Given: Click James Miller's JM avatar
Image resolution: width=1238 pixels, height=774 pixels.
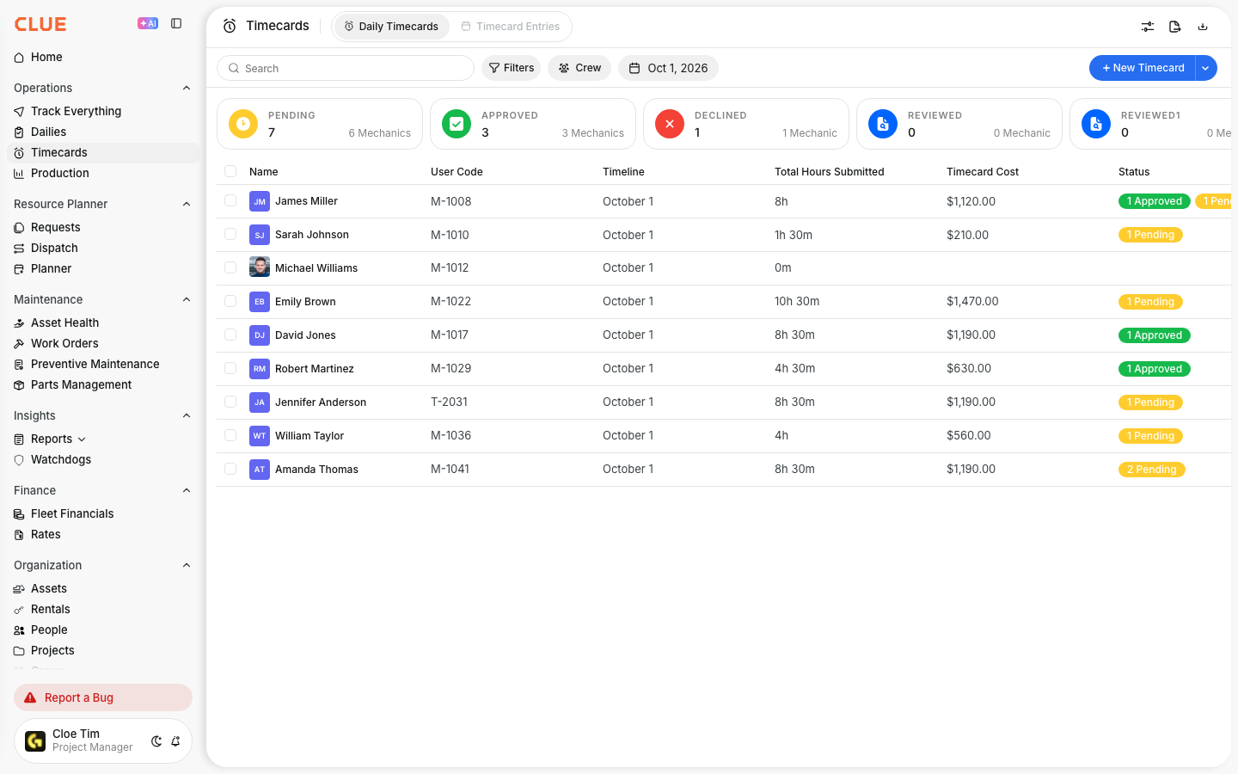Looking at the screenshot, I should (x=260, y=201).
